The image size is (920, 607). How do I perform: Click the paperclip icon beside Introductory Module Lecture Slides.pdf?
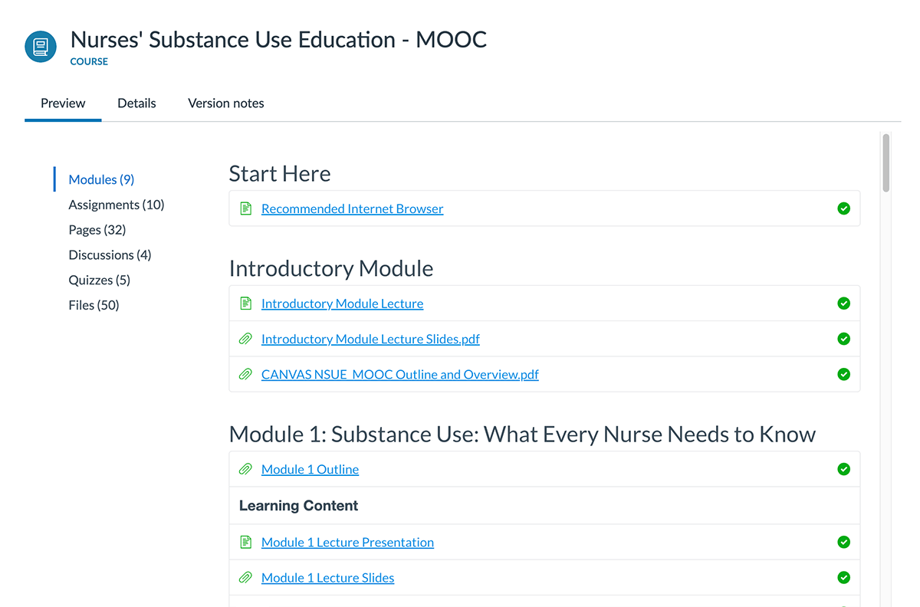point(245,339)
